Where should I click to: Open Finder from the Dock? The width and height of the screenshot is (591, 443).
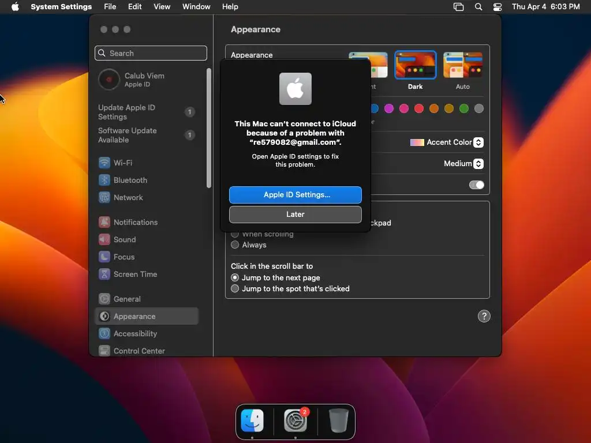252,421
